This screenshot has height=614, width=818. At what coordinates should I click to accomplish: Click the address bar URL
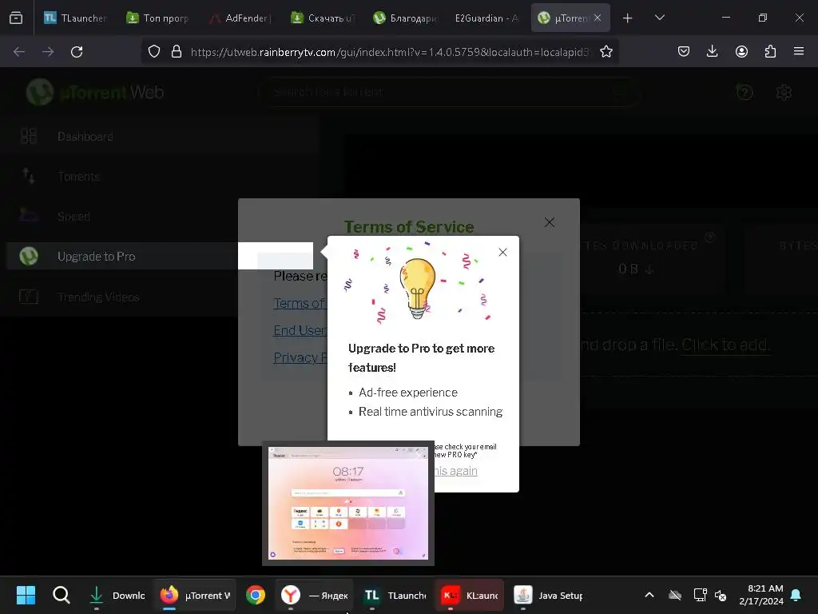[390, 52]
